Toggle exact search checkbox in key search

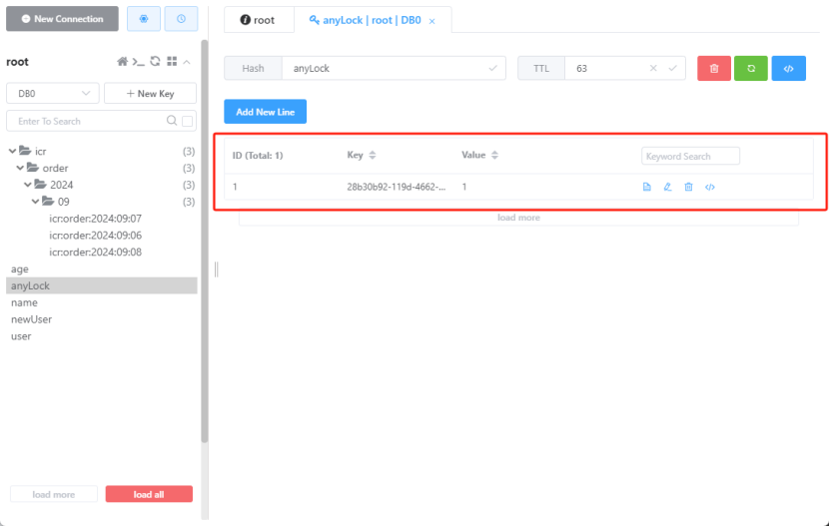[187, 121]
